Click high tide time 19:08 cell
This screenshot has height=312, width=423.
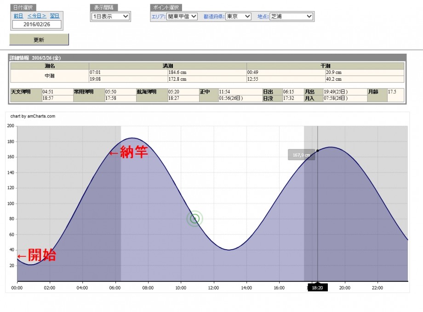[128, 79]
